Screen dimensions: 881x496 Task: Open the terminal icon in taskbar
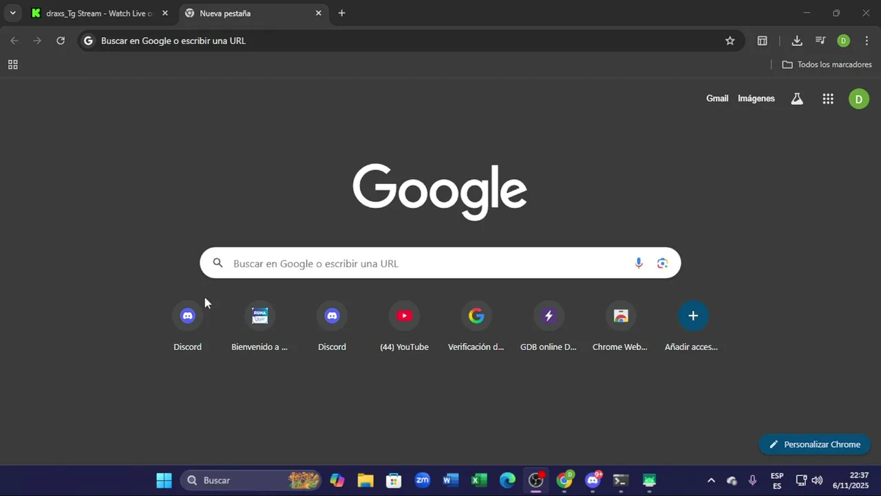pyautogui.click(x=621, y=480)
